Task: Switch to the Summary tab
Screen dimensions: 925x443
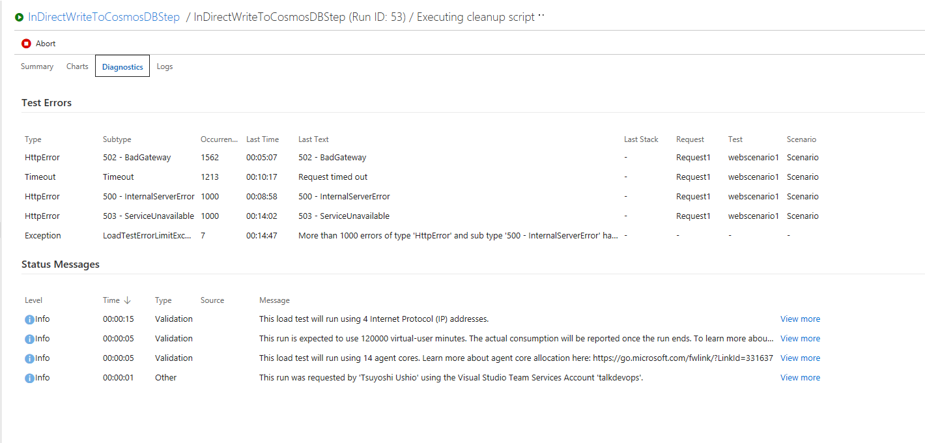Action: [x=36, y=66]
